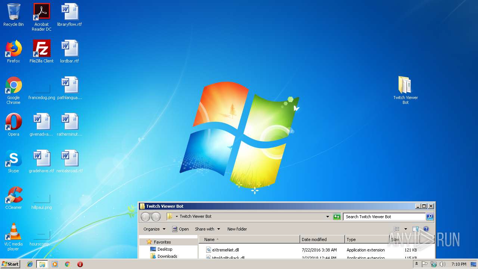
Task: Open the Share with menu
Action: point(208,229)
